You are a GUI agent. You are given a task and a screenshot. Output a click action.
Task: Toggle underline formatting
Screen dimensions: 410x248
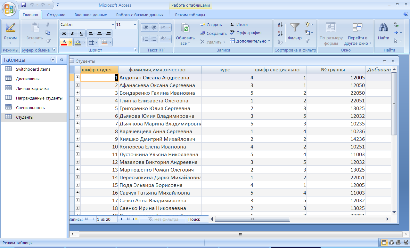tap(81, 33)
